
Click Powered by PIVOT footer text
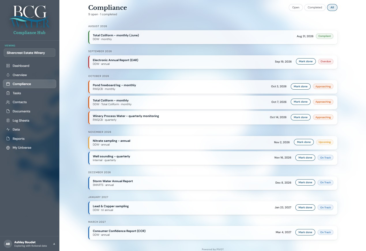213,249
